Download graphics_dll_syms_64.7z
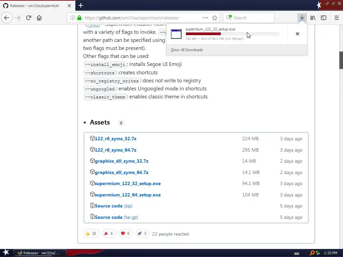The width and height of the screenshot is (343, 257). pyautogui.click(x=122, y=172)
